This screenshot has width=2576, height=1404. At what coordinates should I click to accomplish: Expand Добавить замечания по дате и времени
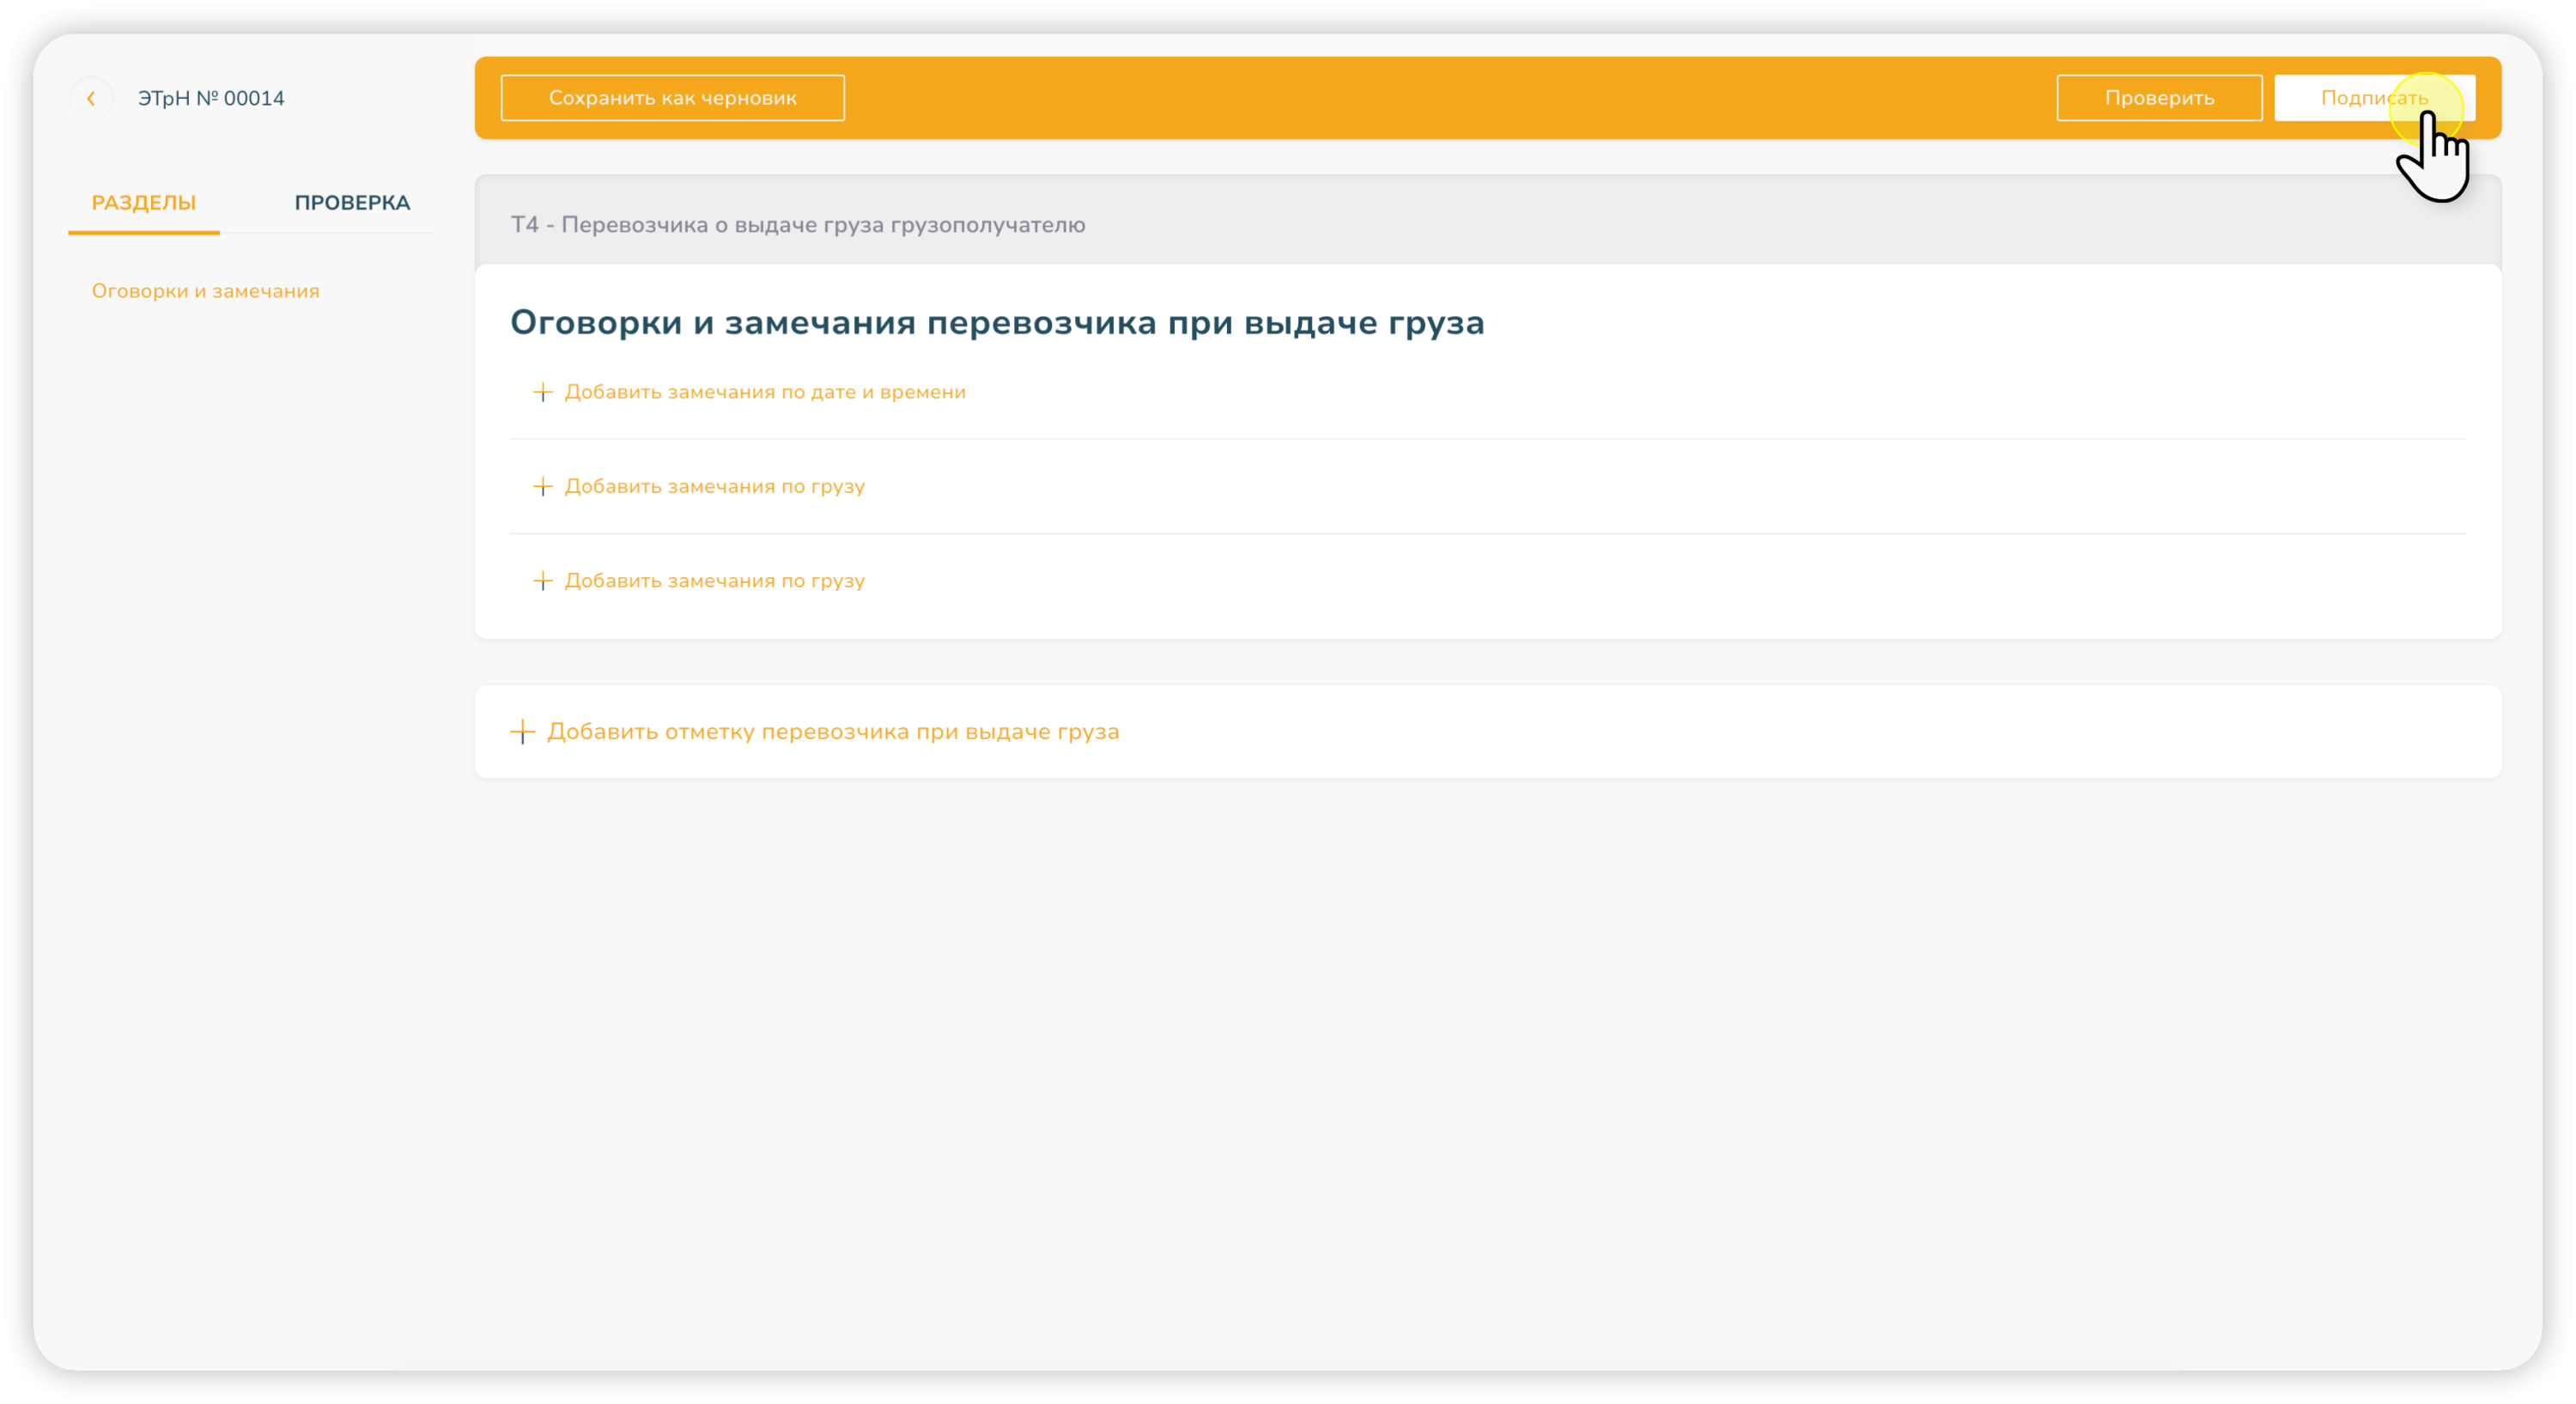click(764, 392)
